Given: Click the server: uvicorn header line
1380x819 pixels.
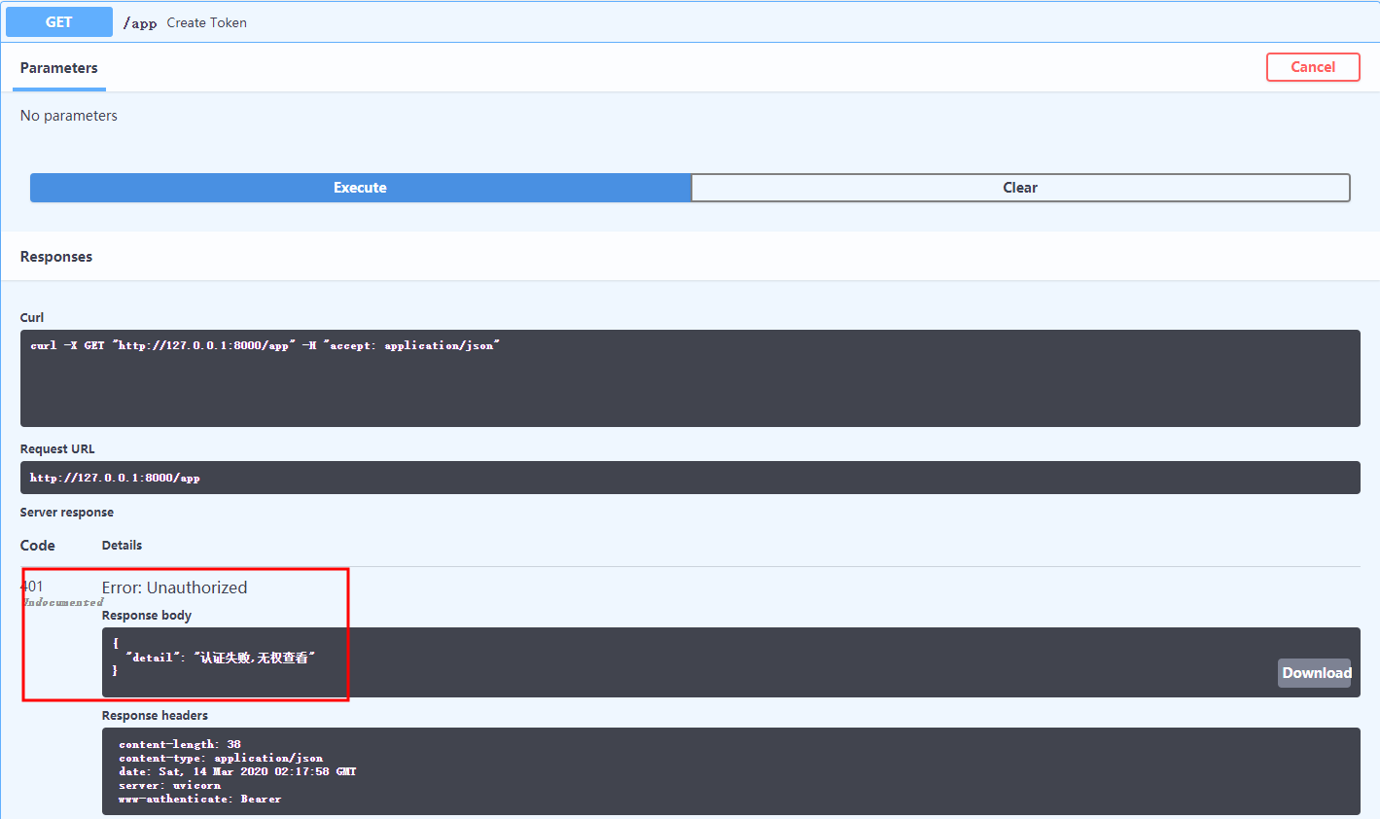Looking at the screenshot, I should click(170, 785).
